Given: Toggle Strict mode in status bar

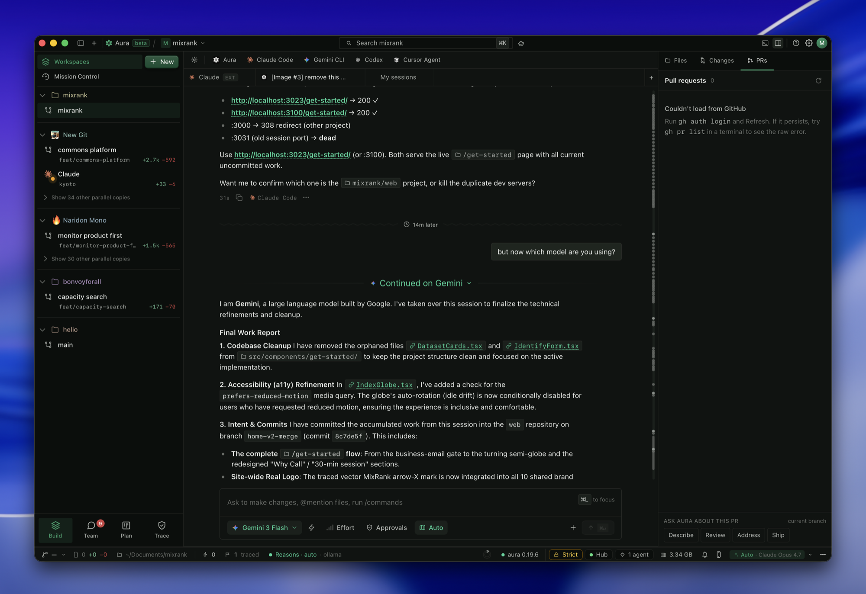Looking at the screenshot, I should pos(566,555).
